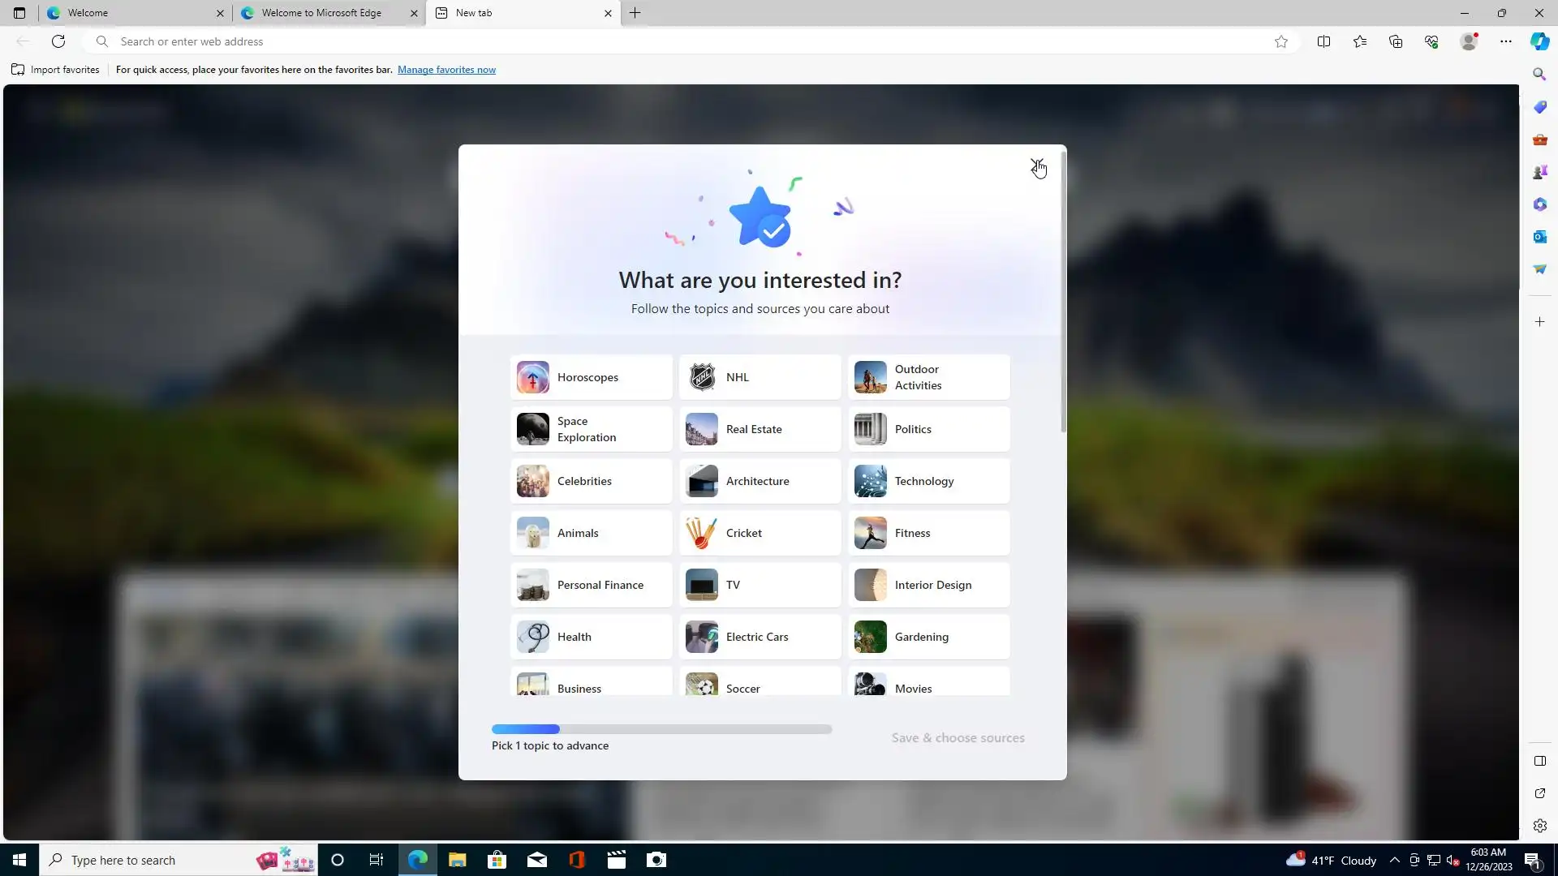Open Copilot from the toolbar icon

tap(1539, 41)
